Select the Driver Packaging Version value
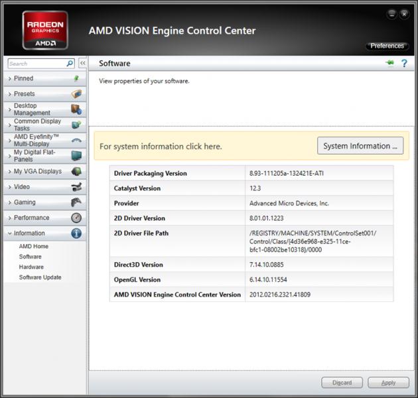 (x=287, y=173)
